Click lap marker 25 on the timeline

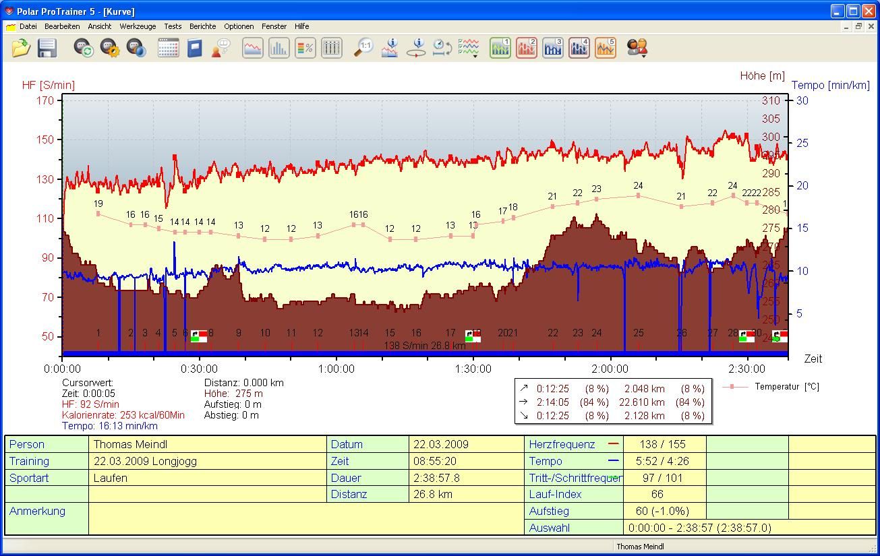point(639,333)
